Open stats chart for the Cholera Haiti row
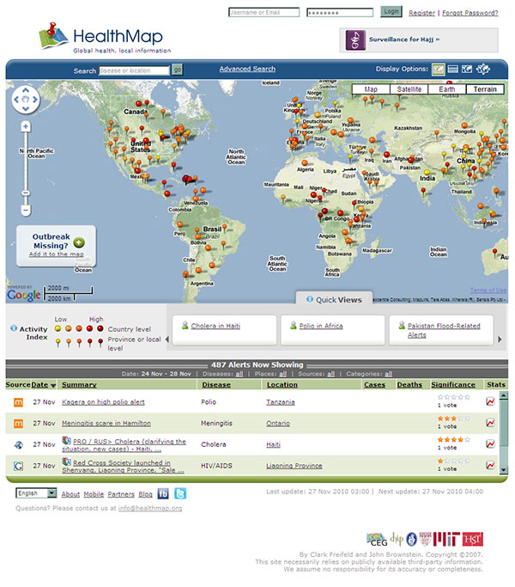This screenshot has height=587, width=515. (x=490, y=444)
